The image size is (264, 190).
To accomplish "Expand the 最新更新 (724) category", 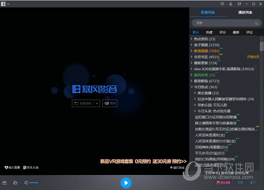I will (x=191, y=63).
